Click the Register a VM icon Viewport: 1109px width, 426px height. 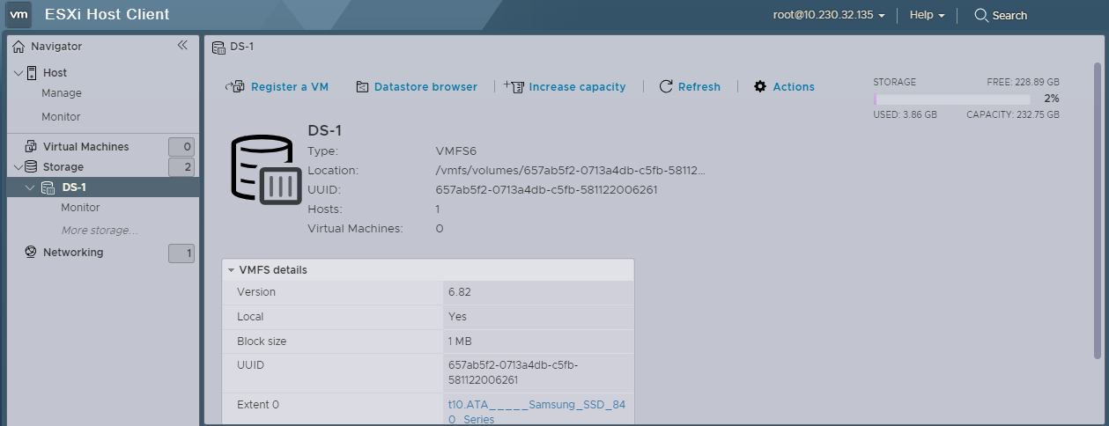click(234, 86)
